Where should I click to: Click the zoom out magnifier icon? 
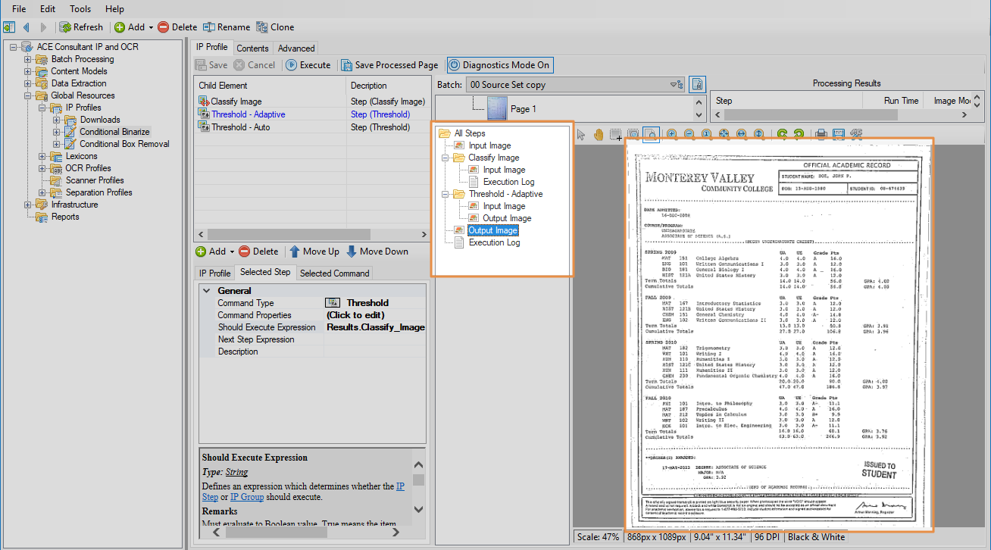[689, 135]
